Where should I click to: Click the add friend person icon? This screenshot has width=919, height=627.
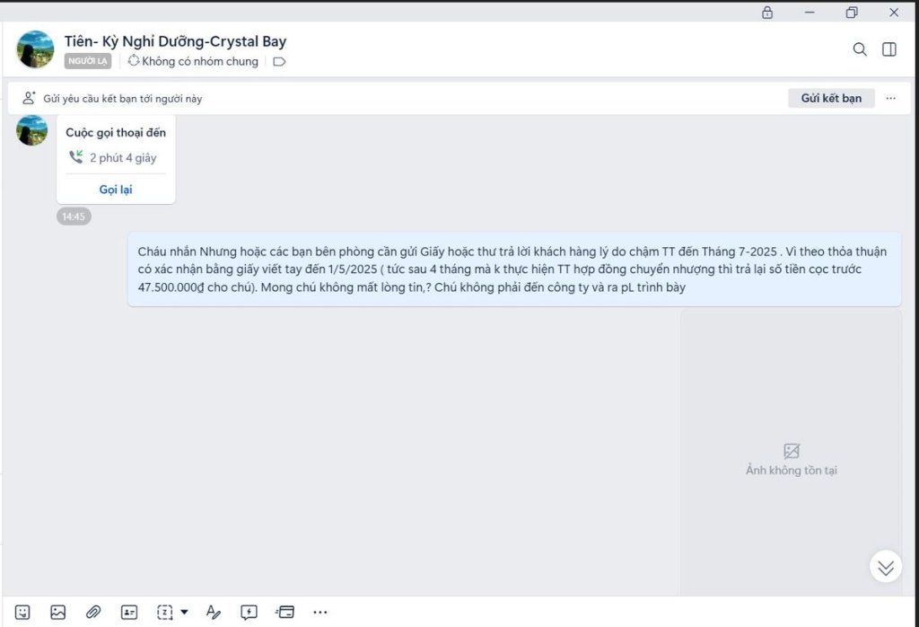click(28, 98)
